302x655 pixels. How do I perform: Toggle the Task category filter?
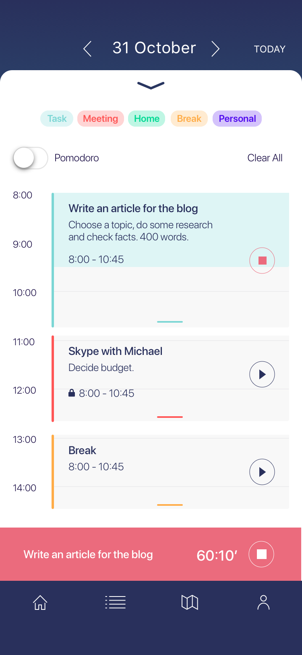pyautogui.click(x=57, y=119)
